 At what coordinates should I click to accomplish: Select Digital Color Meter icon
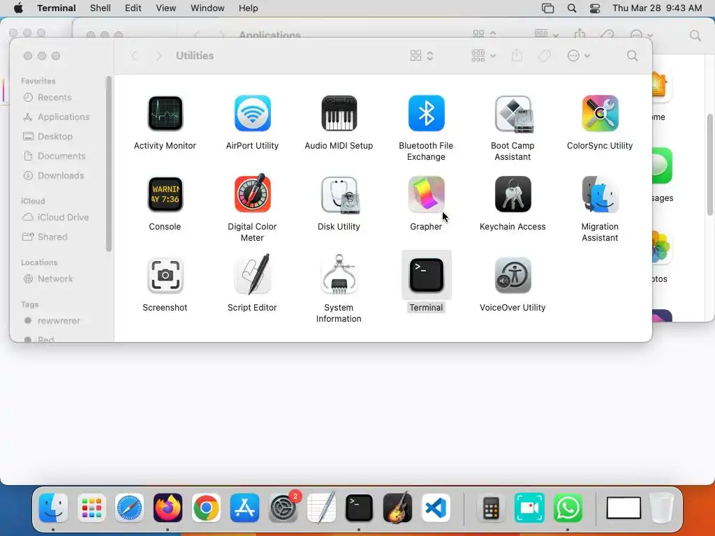click(252, 194)
